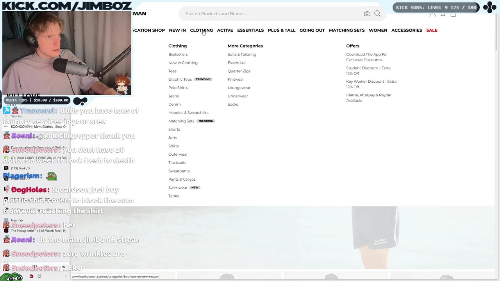Click the Offers heading
Image resolution: width=500 pixels, height=281 pixels.
[x=353, y=46]
